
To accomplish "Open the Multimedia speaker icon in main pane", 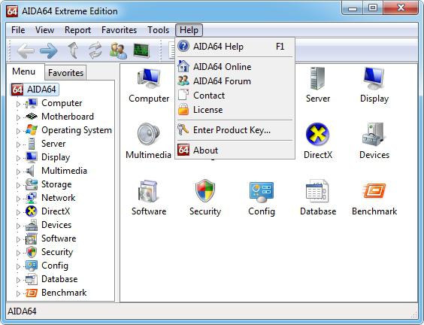I will coord(148,135).
